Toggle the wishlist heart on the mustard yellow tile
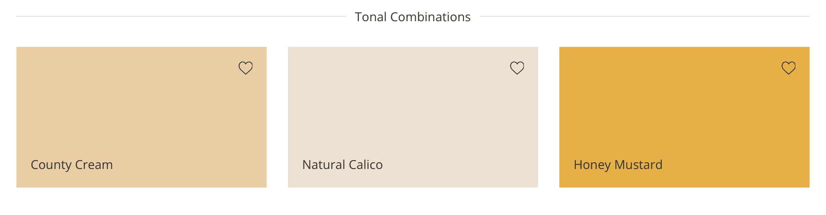 pyautogui.click(x=788, y=68)
